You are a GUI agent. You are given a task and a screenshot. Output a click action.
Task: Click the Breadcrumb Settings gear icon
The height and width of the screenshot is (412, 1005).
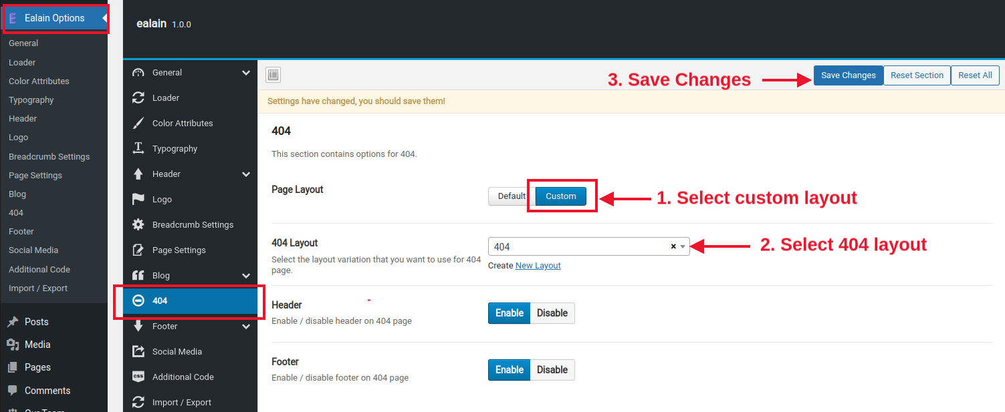coord(138,224)
